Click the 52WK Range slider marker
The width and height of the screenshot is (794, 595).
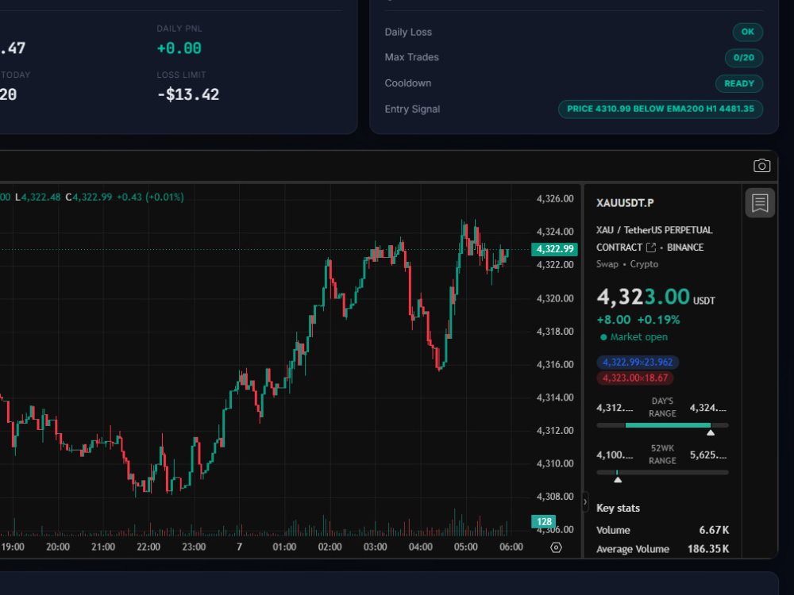[x=618, y=479]
